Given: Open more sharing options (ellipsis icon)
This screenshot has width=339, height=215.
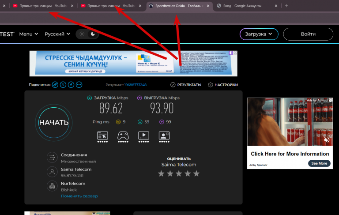Looking at the screenshot, I should coord(79,85).
